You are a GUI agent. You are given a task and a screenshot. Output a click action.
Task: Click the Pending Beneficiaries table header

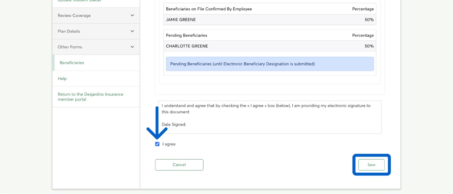[x=270, y=35]
